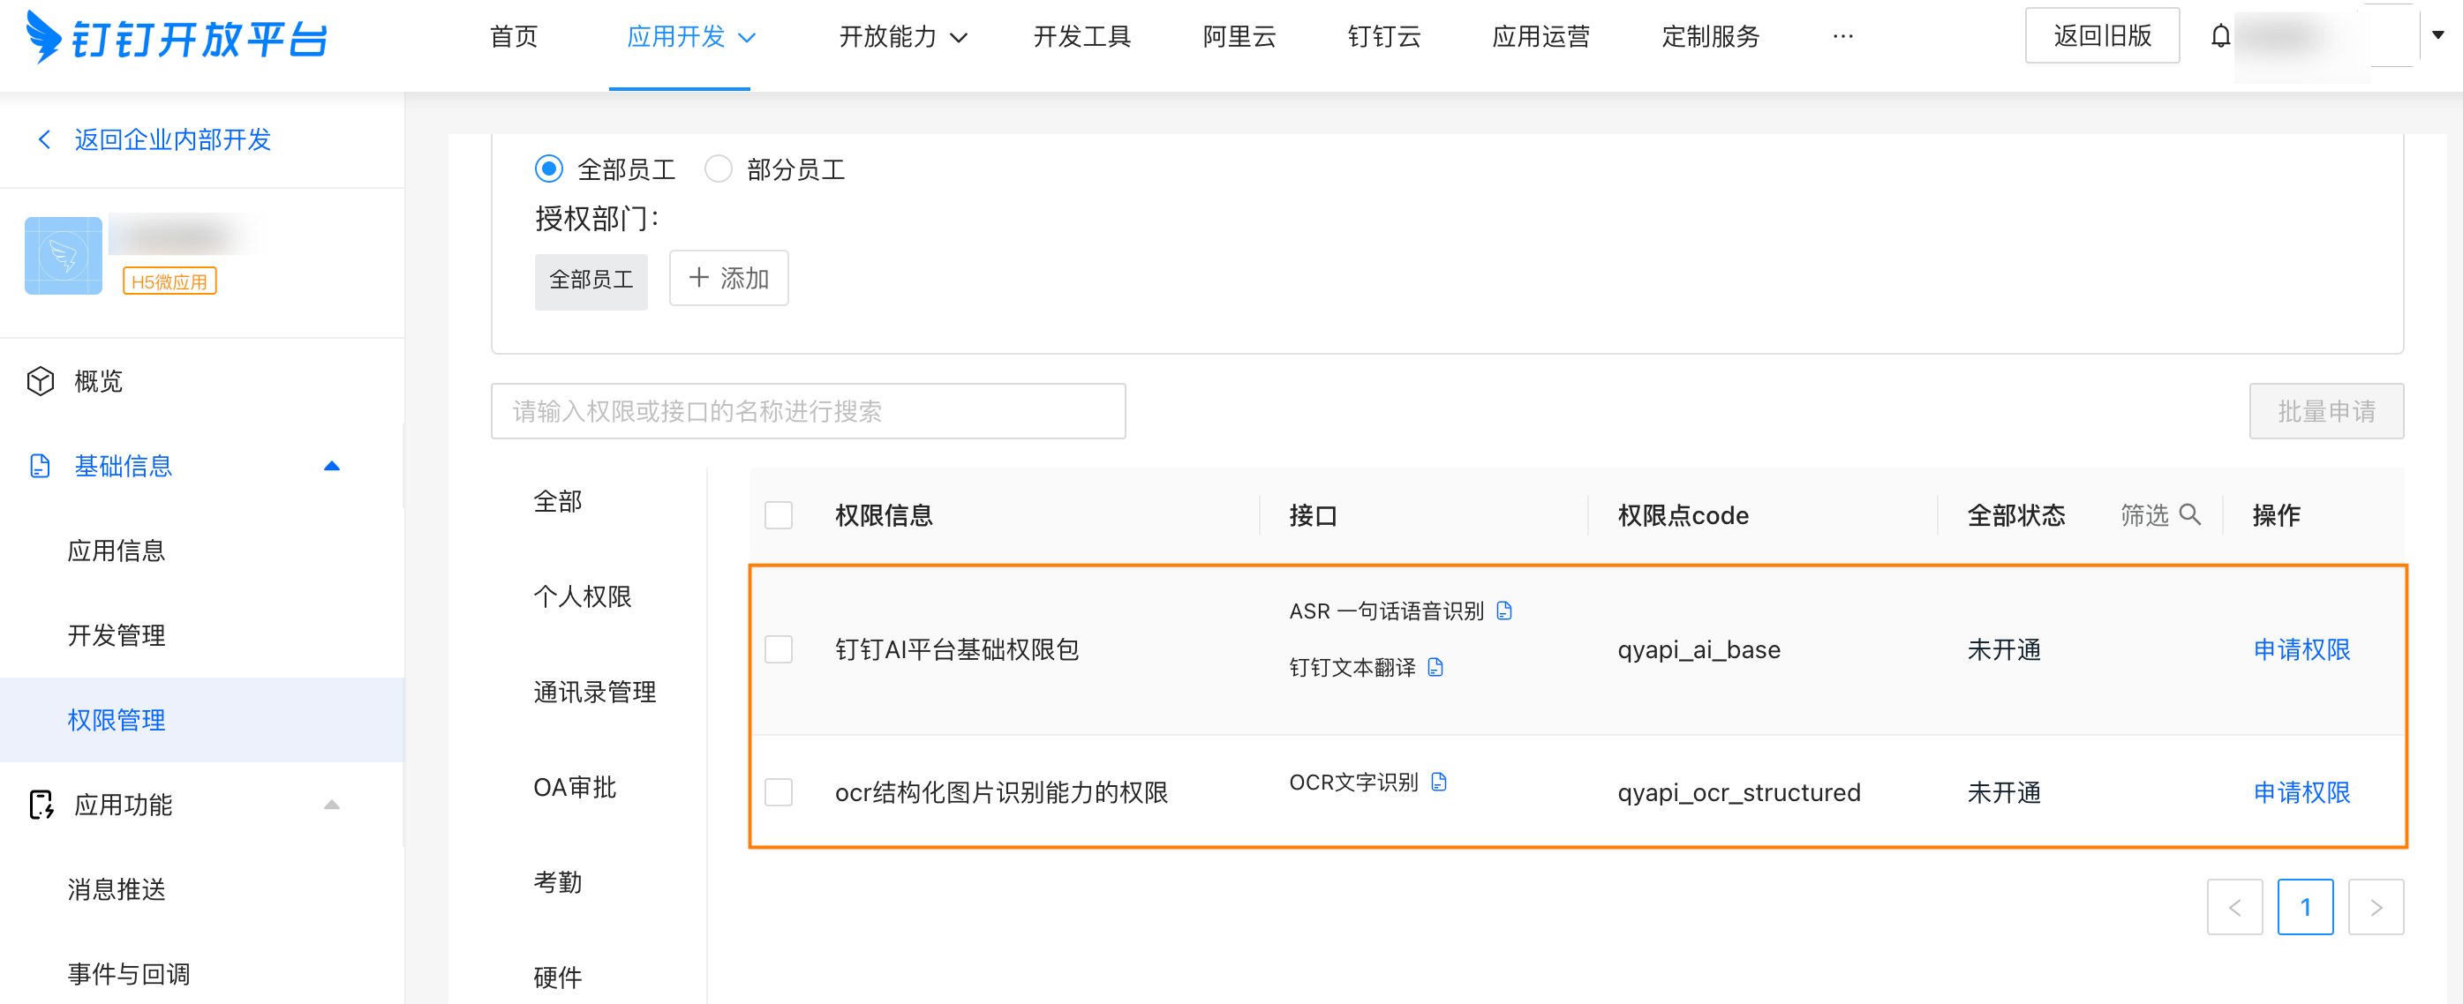Open the user account dropdown arrow
The width and height of the screenshot is (2463, 1004).
pyautogui.click(x=2438, y=35)
